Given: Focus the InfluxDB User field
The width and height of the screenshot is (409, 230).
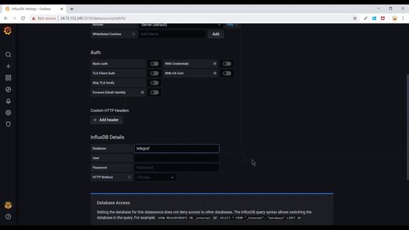Looking at the screenshot, I should point(177,158).
